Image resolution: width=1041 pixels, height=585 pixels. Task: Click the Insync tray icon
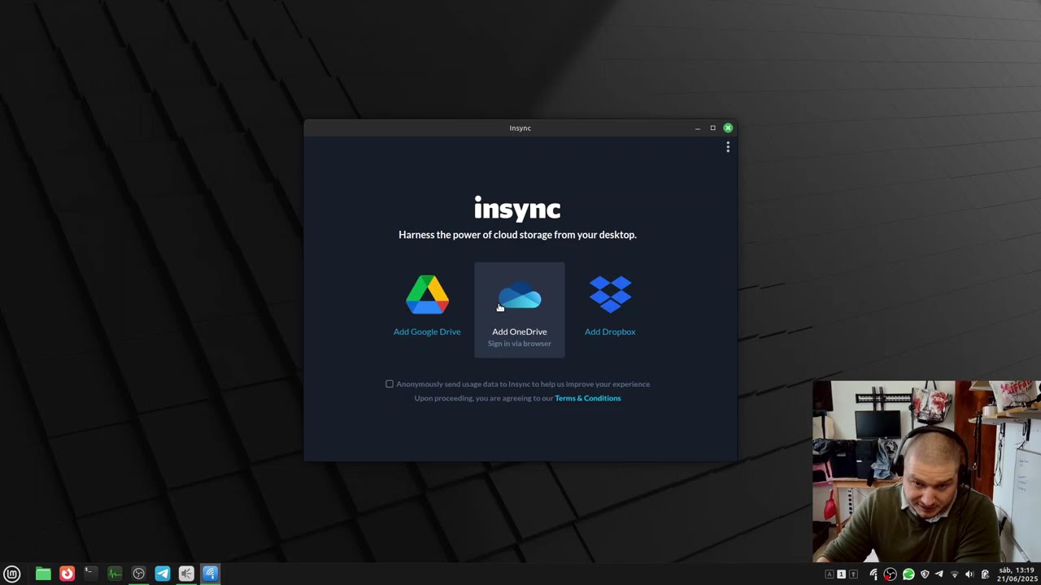click(x=874, y=574)
